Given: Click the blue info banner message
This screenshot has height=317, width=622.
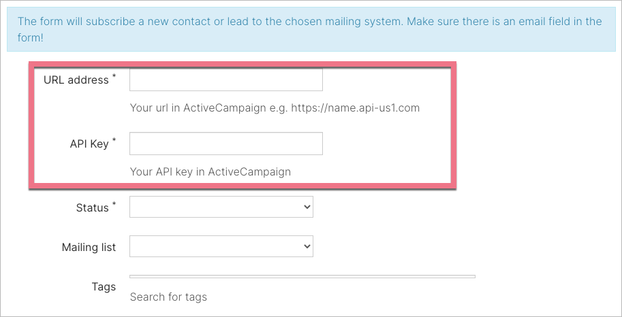Looking at the screenshot, I should [309, 29].
